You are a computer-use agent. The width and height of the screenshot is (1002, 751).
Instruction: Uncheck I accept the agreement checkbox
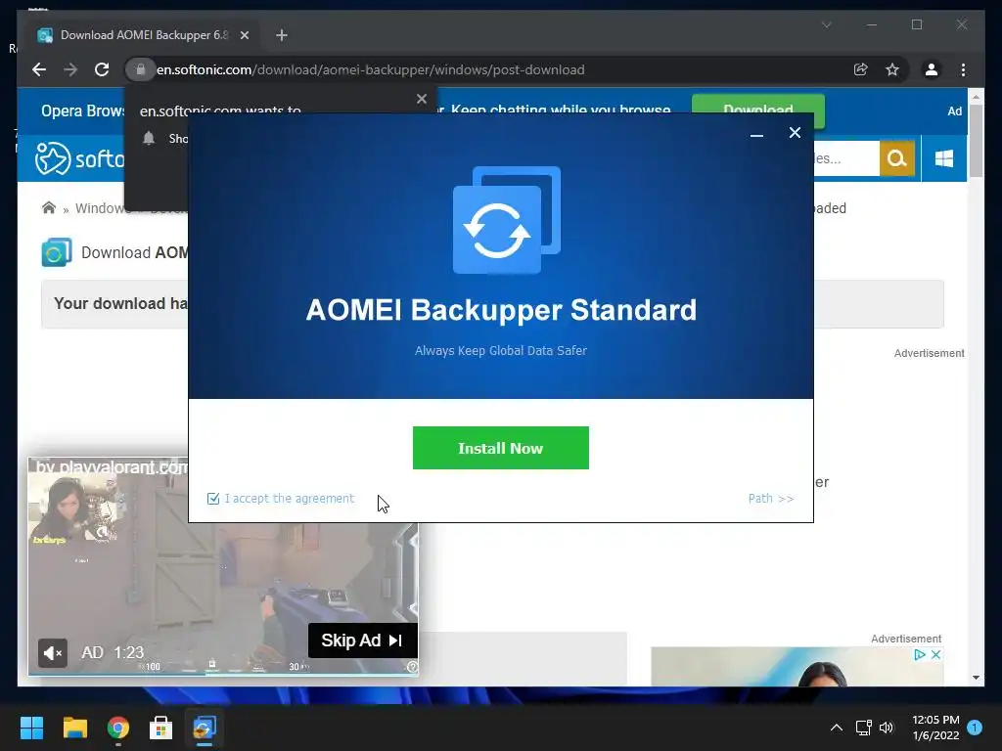(213, 499)
